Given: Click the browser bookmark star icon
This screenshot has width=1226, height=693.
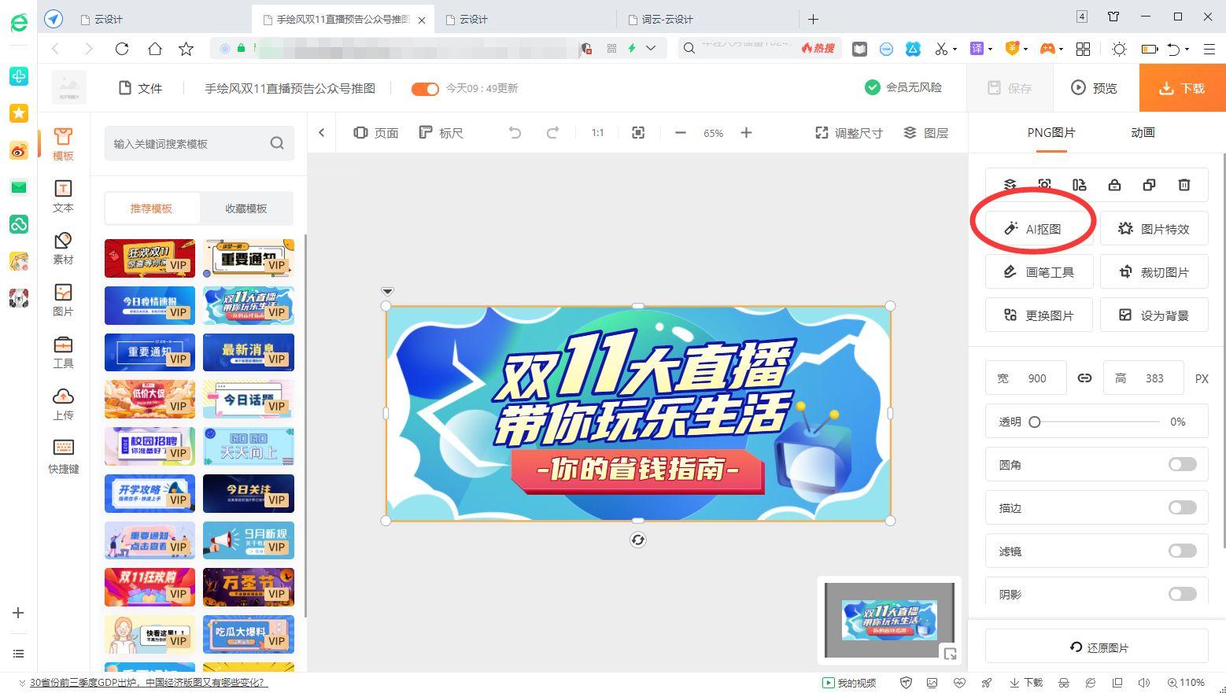Looking at the screenshot, I should (x=186, y=49).
